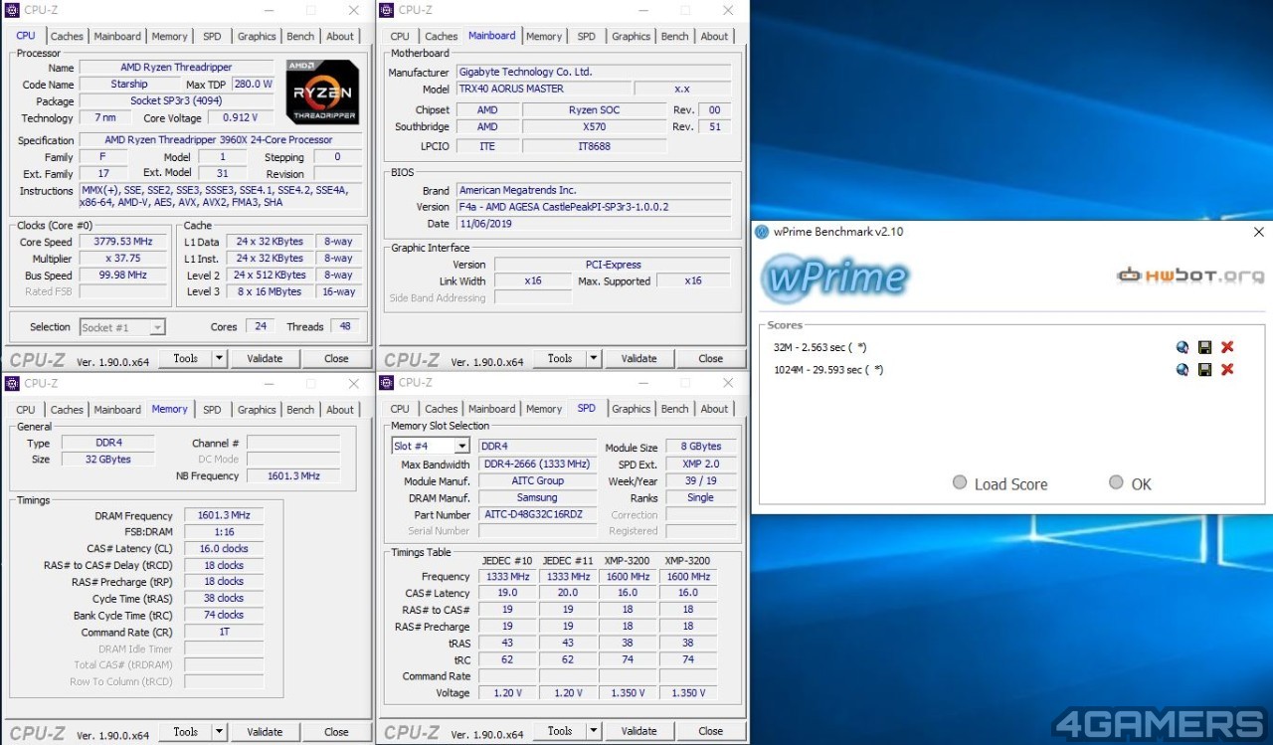The height and width of the screenshot is (745, 1273).
Task: Expand the Tools arrow in the Memory window
Action: pyautogui.click(x=219, y=732)
